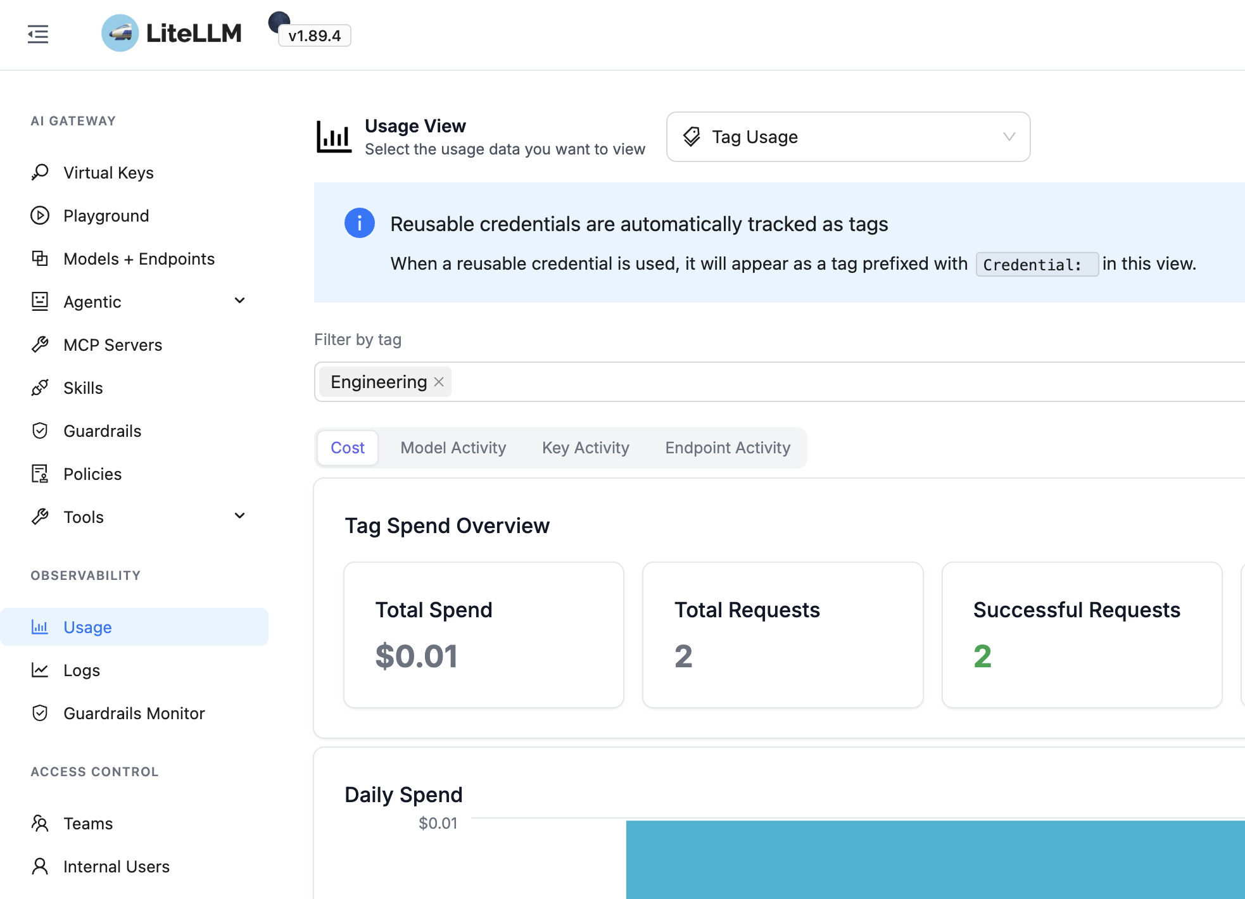Open the Key Activity tab
1245x899 pixels.
[x=586, y=448]
